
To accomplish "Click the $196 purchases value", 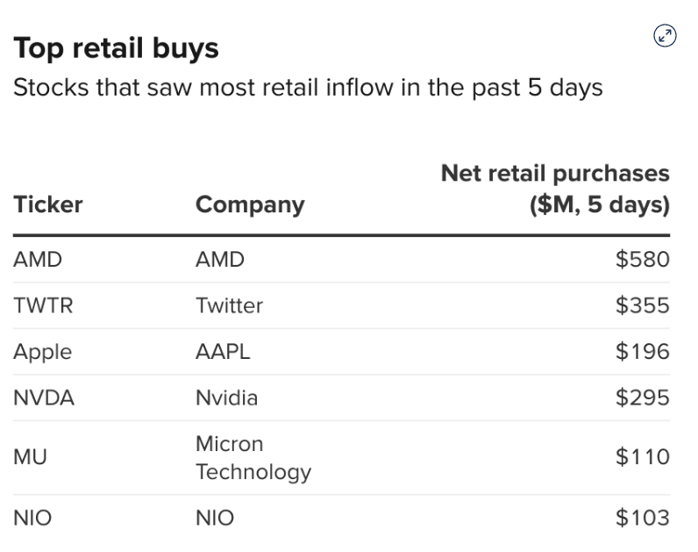I will (x=643, y=352).
